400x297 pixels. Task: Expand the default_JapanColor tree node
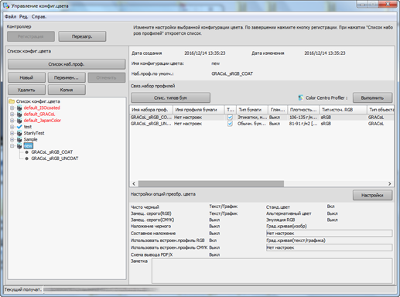click(x=12, y=121)
